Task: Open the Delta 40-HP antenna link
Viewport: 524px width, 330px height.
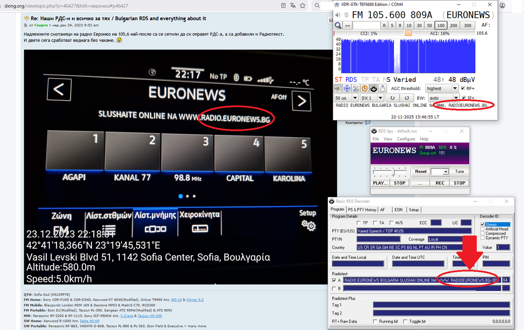Action: 90,321
